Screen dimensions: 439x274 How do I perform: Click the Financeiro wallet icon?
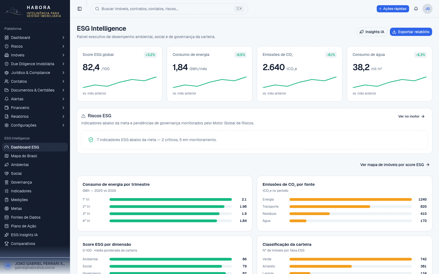tap(7, 108)
